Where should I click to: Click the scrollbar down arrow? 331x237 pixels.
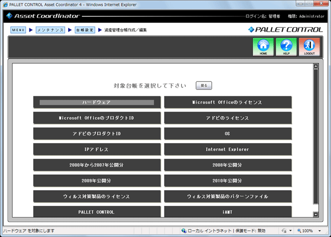[x=316, y=215]
